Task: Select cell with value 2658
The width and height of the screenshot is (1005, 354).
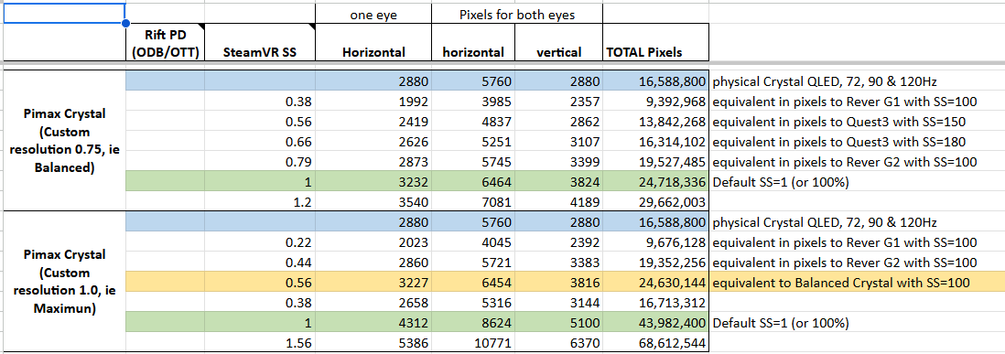Action: point(373,303)
